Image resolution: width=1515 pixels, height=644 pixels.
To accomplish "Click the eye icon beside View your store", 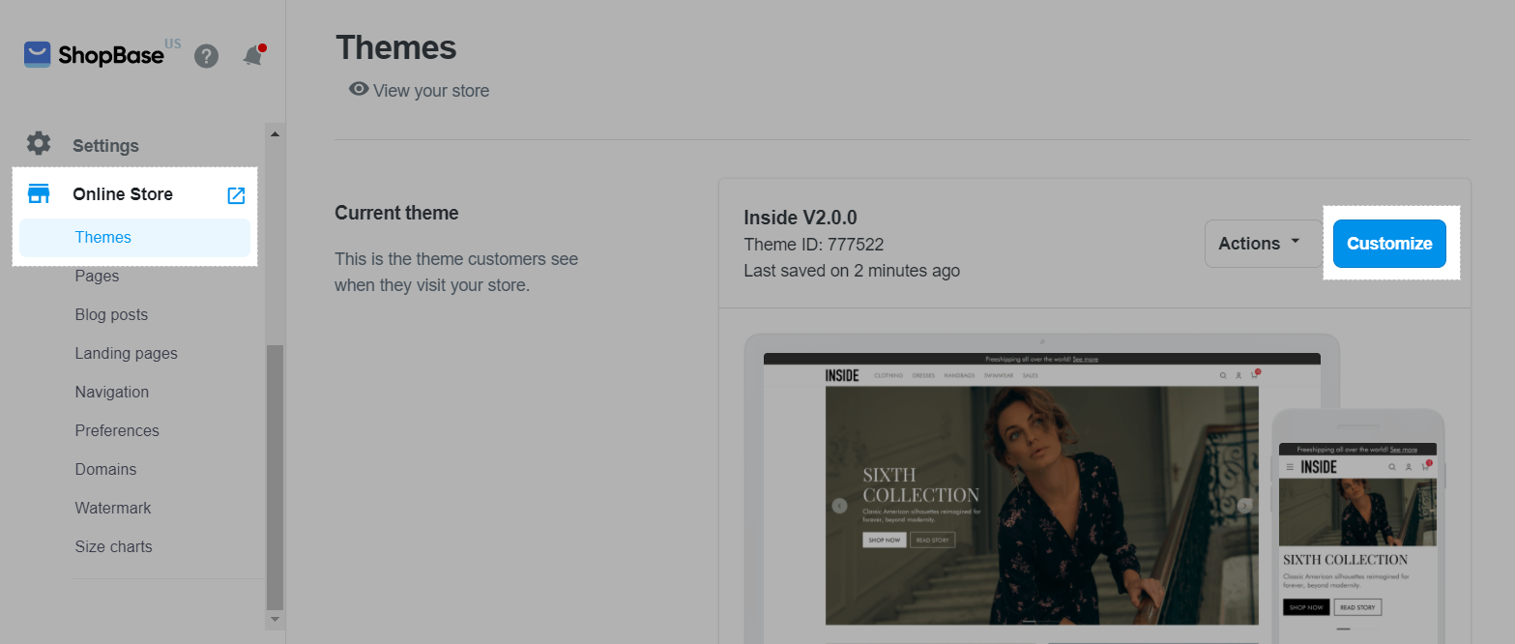I will tap(359, 89).
